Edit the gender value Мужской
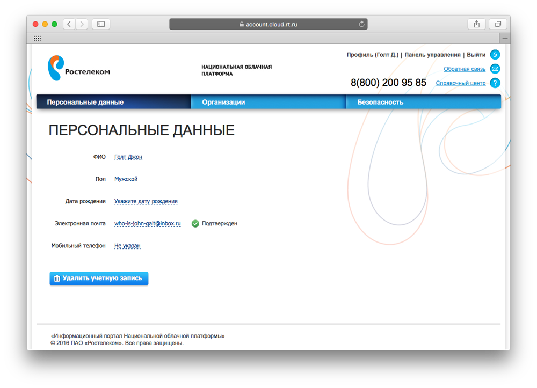Screen dimensions: 537x388 click(126, 179)
